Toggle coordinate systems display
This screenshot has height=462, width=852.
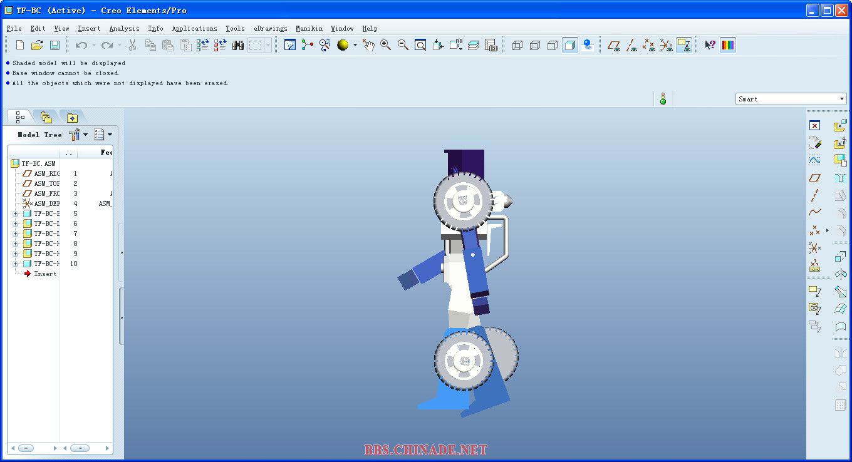(x=667, y=45)
